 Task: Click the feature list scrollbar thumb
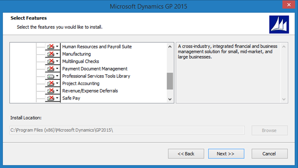[x=170, y=81]
